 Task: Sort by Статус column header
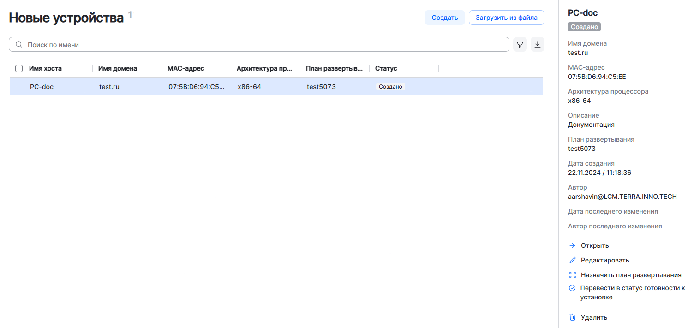(x=386, y=68)
